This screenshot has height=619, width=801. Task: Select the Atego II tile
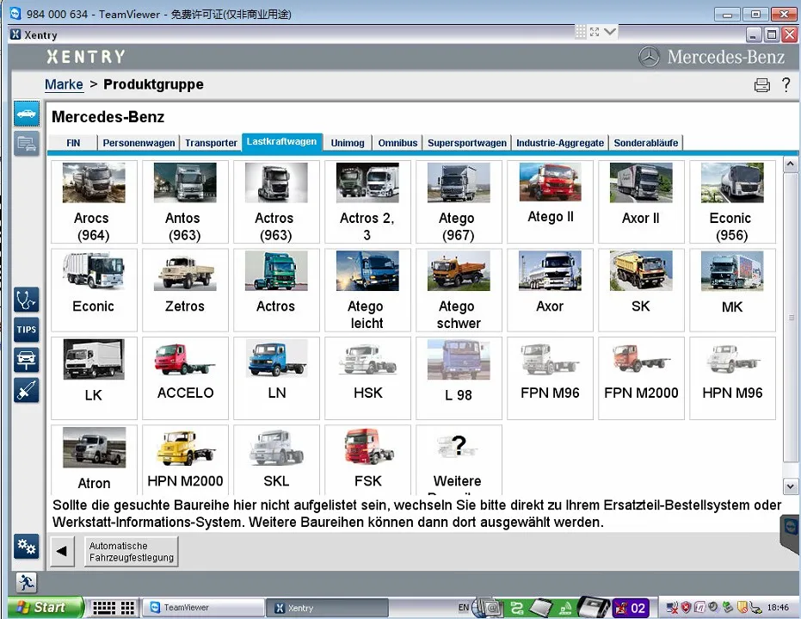550,202
